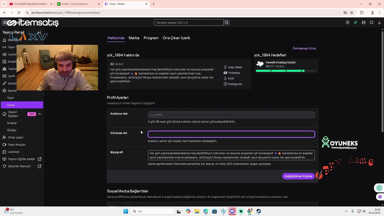384x216 pixels.
Task: Click the Biyografi text area
Action: tap(231, 155)
